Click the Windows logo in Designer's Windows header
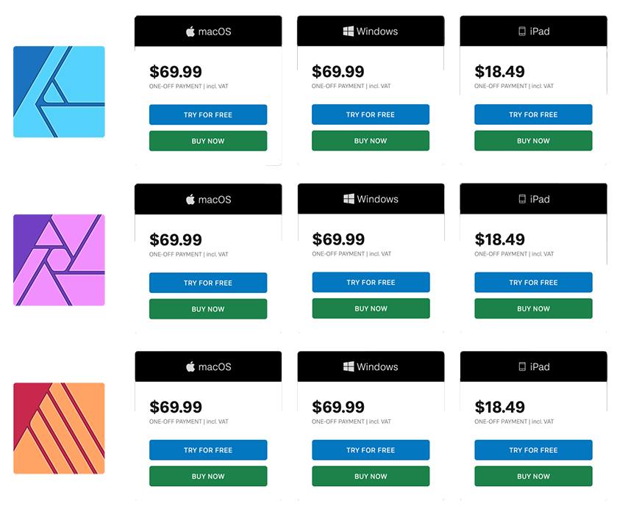Screen dimensions: 625x514 (349, 31)
